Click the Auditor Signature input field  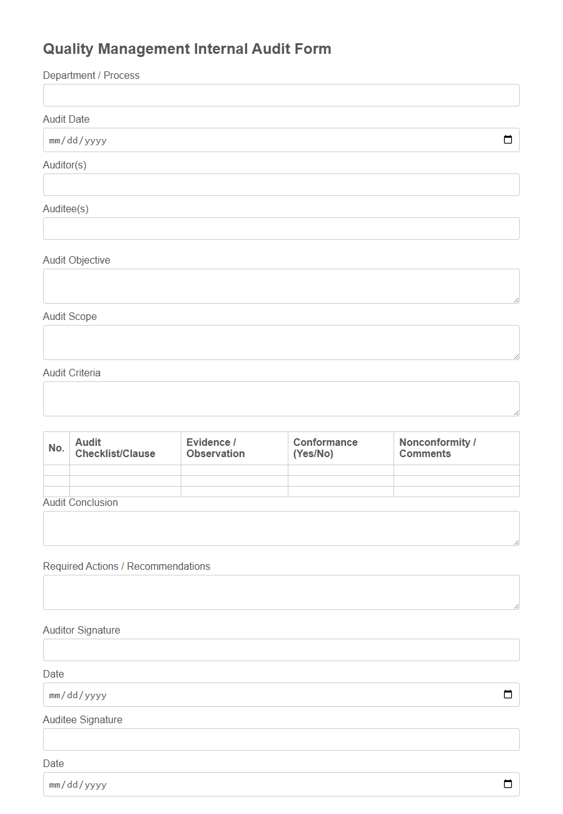coord(281,649)
